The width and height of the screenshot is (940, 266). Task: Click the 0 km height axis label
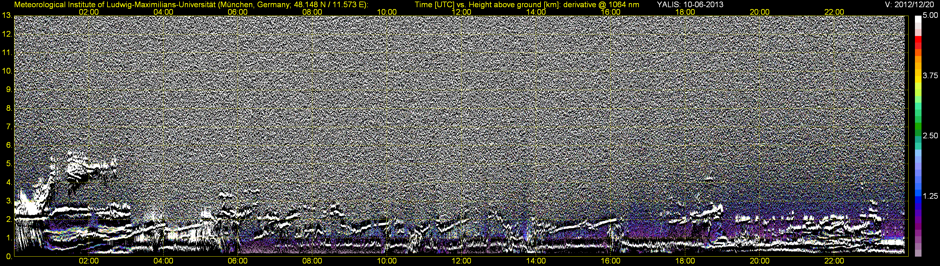9,257
